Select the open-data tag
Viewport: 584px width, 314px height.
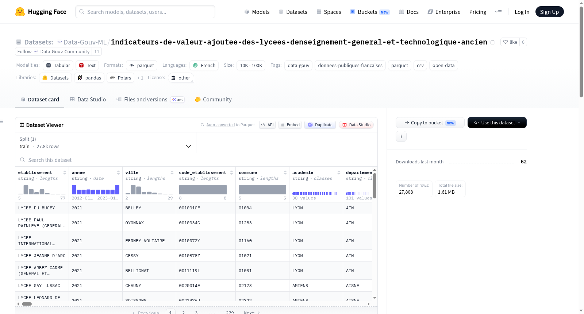[443, 65]
